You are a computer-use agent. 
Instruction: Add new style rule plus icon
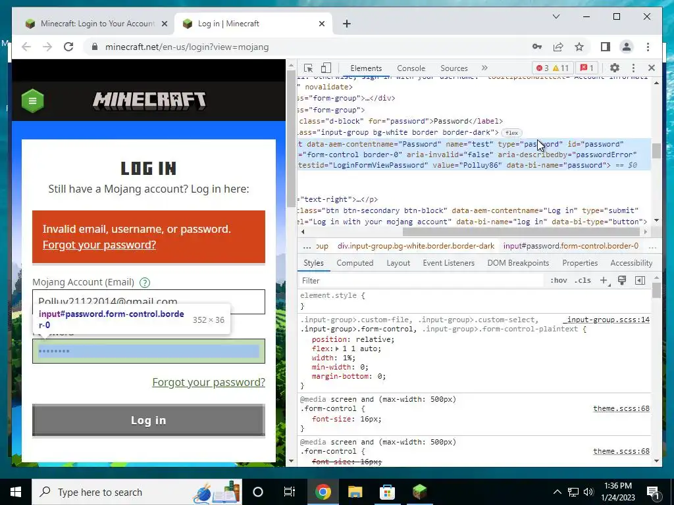click(604, 280)
